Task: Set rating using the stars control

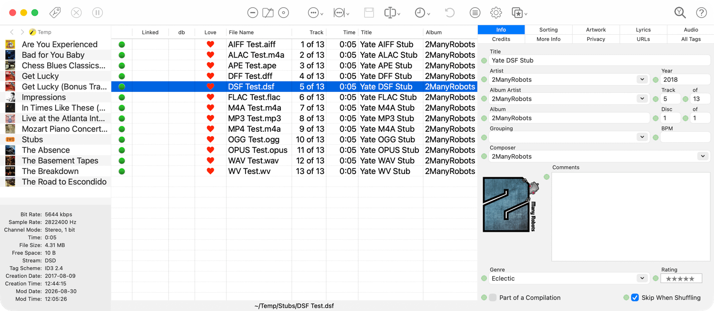Action: pos(681,279)
